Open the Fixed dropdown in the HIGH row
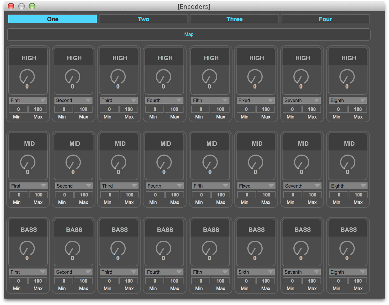The width and height of the screenshot is (389, 305). click(x=256, y=100)
